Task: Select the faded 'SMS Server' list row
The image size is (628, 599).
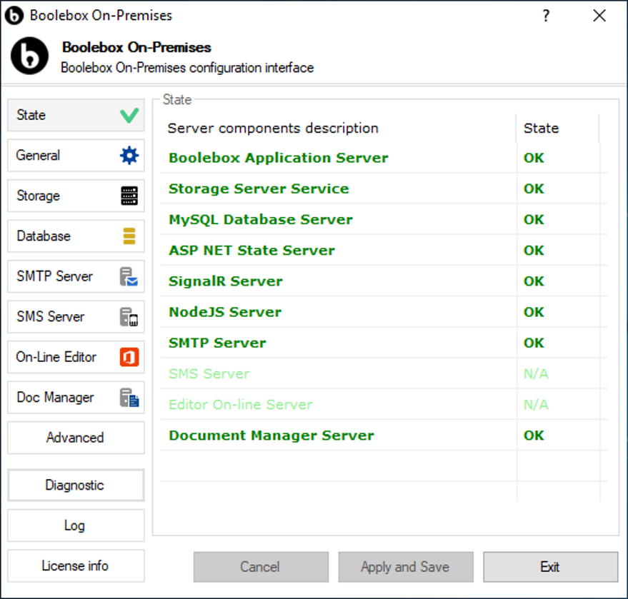Action: tap(384, 373)
